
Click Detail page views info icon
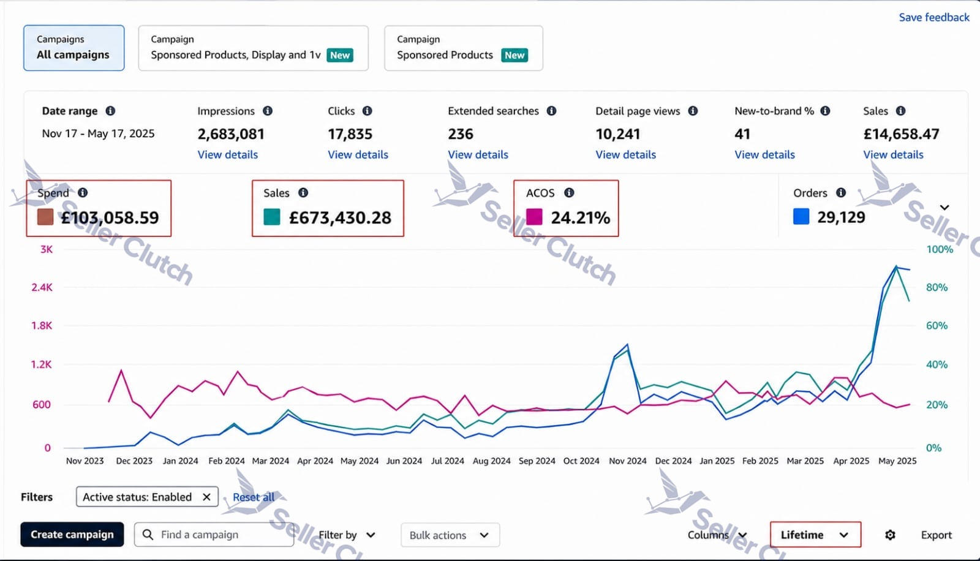pos(693,111)
